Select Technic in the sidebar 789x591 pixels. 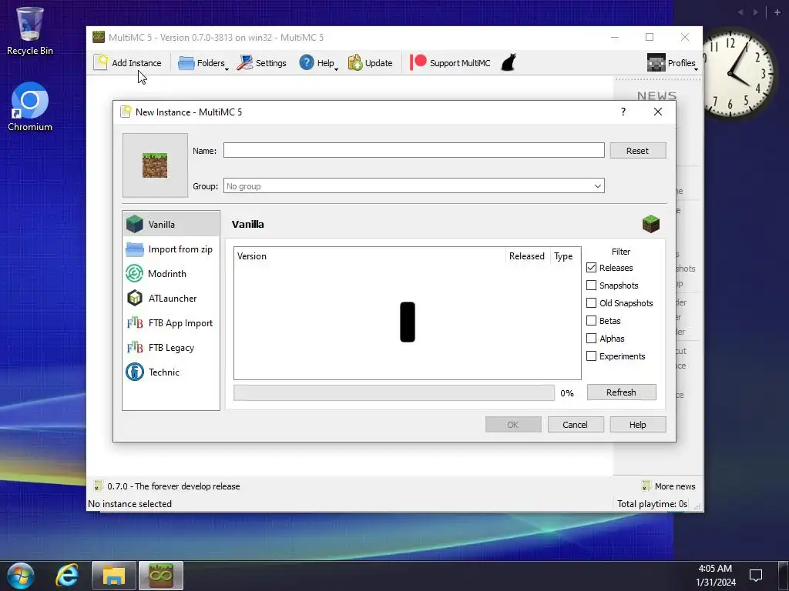coord(170,372)
